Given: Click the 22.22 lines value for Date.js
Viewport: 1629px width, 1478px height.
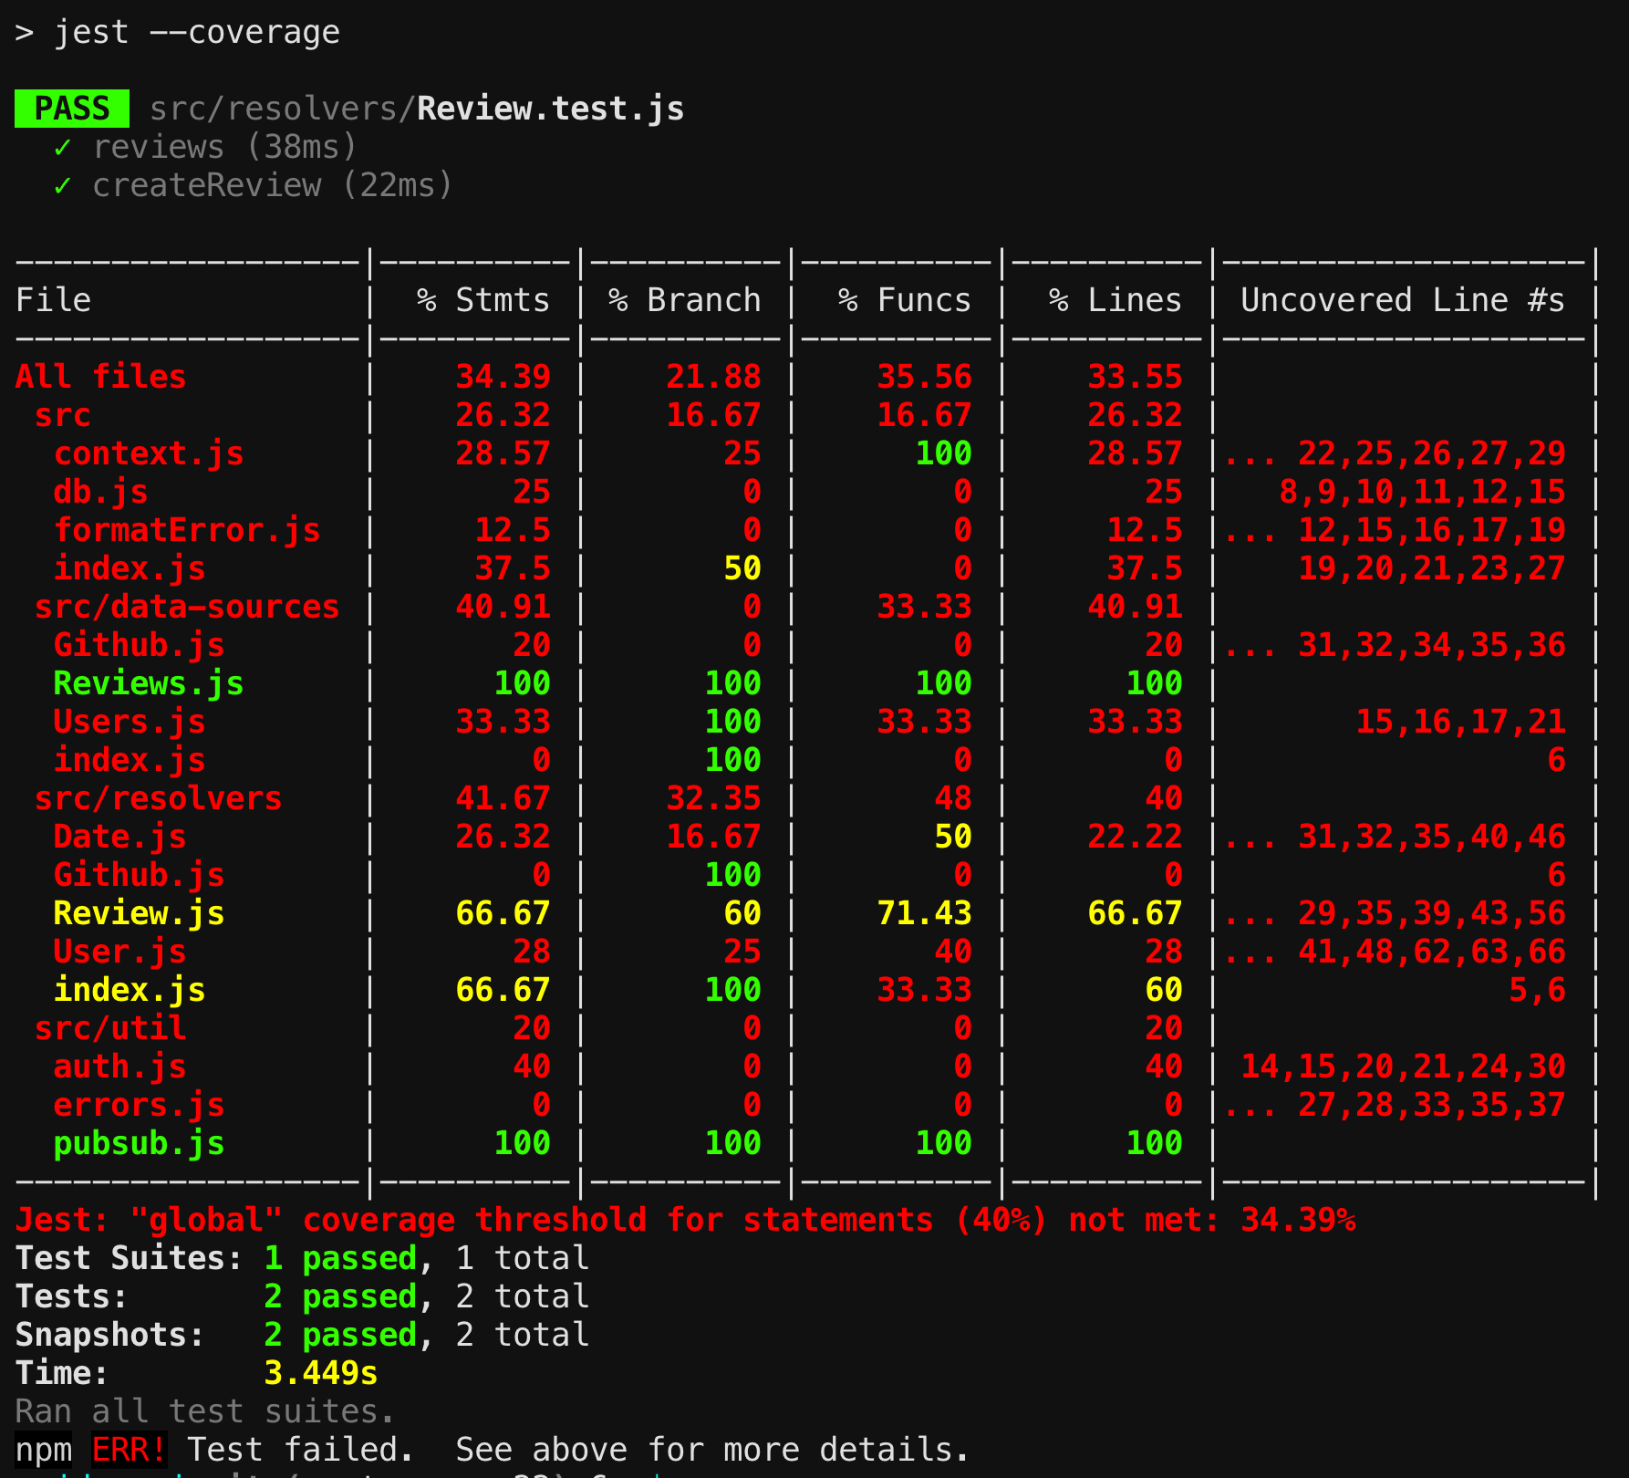Looking at the screenshot, I should click(1135, 837).
